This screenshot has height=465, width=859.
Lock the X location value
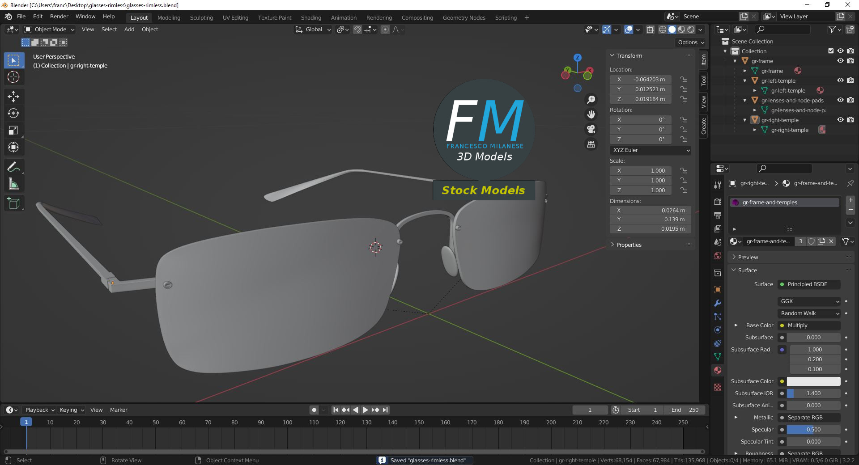point(684,80)
